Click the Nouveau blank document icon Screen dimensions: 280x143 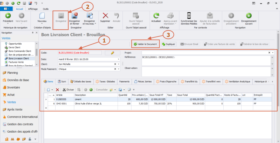coord(42,16)
